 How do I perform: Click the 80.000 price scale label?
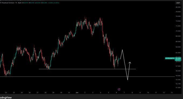coord(178,7)
